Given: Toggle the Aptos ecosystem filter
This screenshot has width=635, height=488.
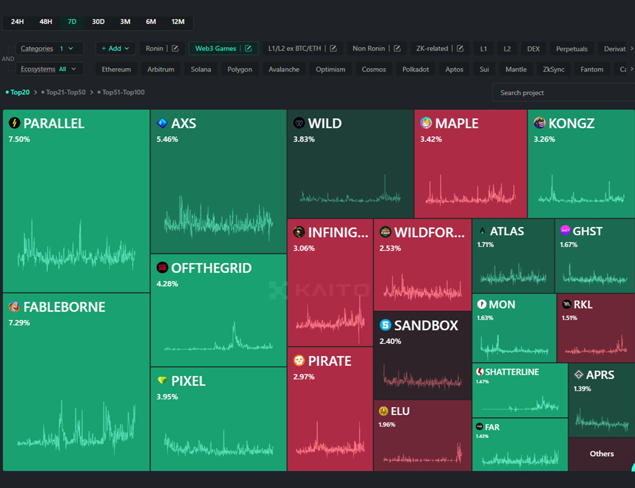Looking at the screenshot, I should click(455, 69).
